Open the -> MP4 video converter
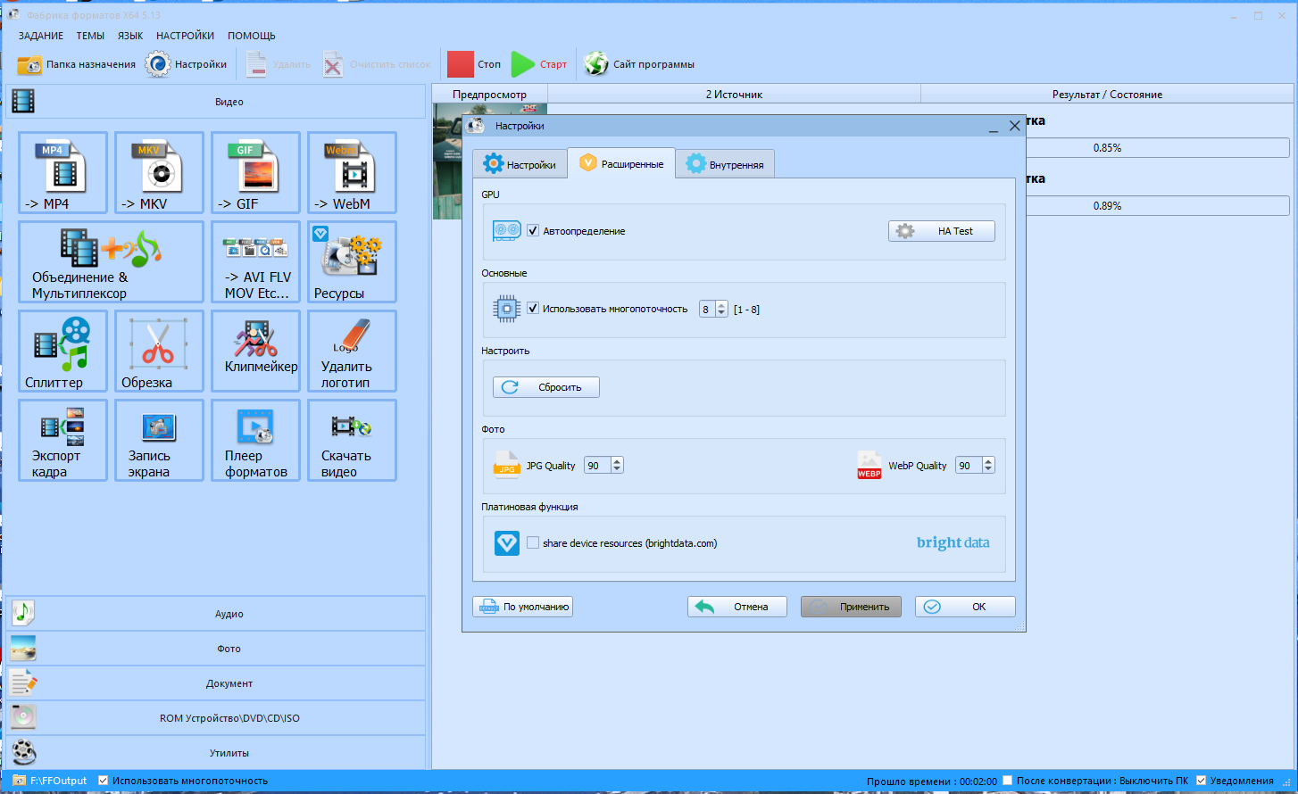Screen dimensions: 1298x794 [x=62, y=172]
